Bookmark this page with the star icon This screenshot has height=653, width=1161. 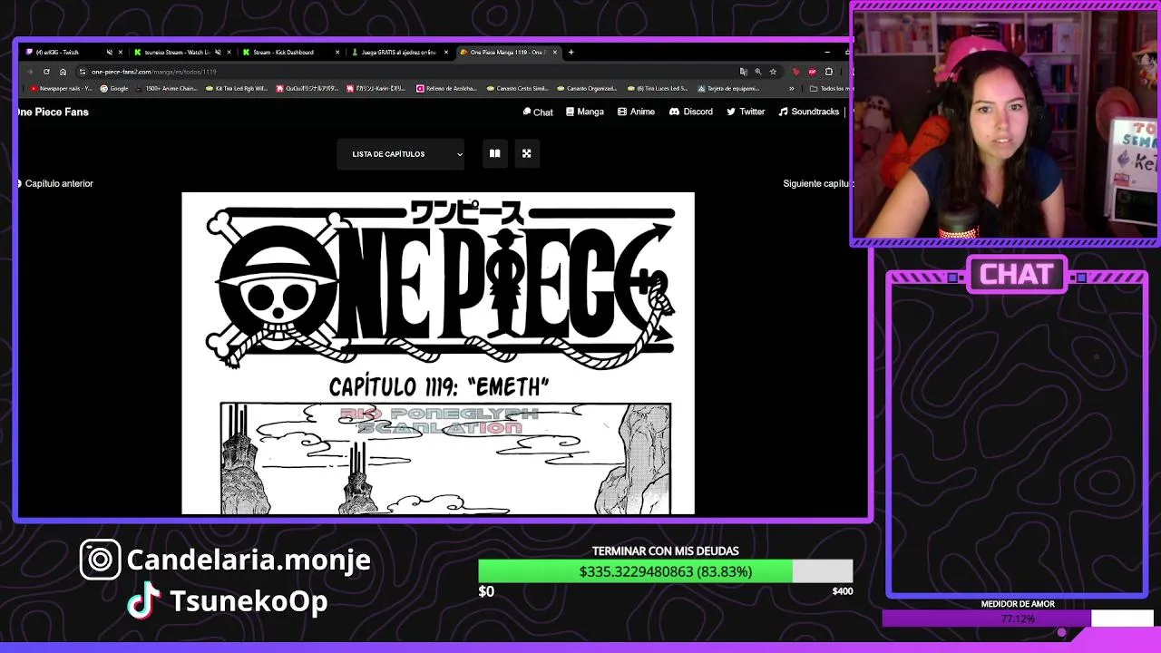773,72
